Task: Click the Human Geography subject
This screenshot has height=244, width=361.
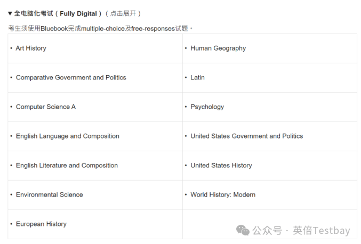Action: tap(218, 48)
